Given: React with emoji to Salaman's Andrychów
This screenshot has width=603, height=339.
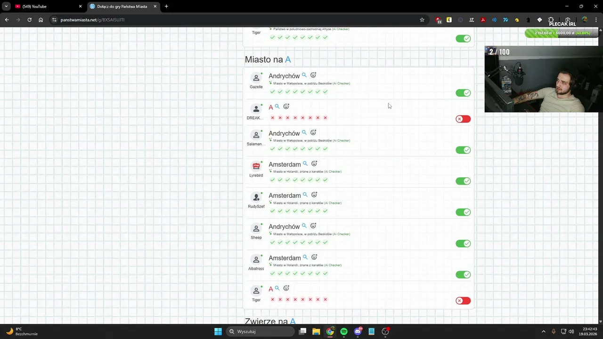Looking at the screenshot, I should 313,133.
